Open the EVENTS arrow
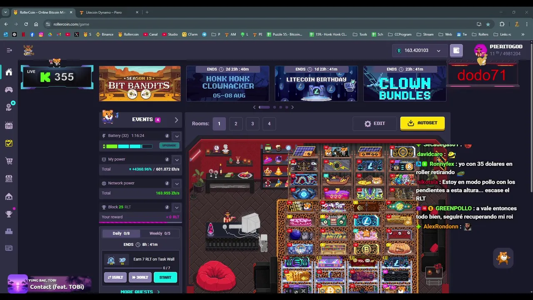Image resolution: width=533 pixels, height=300 pixels. pyautogui.click(x=176, y=120)
